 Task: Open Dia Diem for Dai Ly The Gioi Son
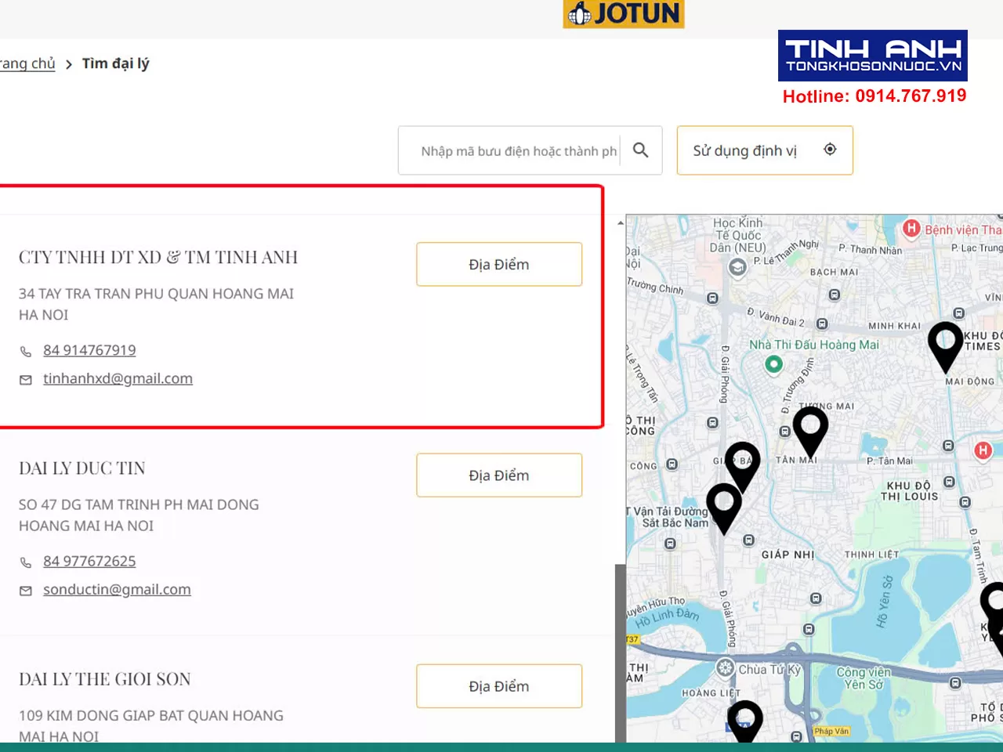click(x=499, y=686)
